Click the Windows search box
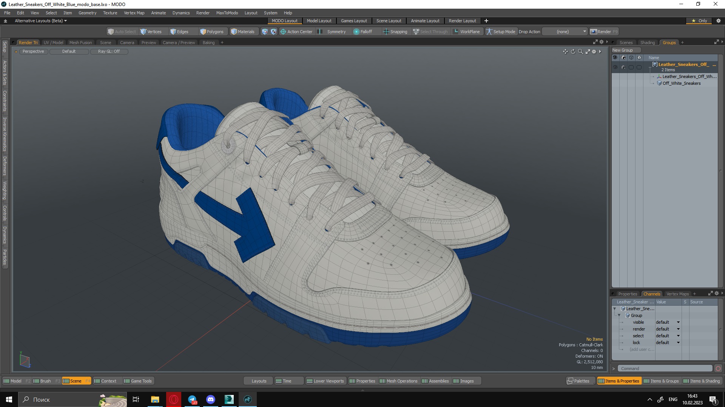725x407 pixels. point(72,399)
